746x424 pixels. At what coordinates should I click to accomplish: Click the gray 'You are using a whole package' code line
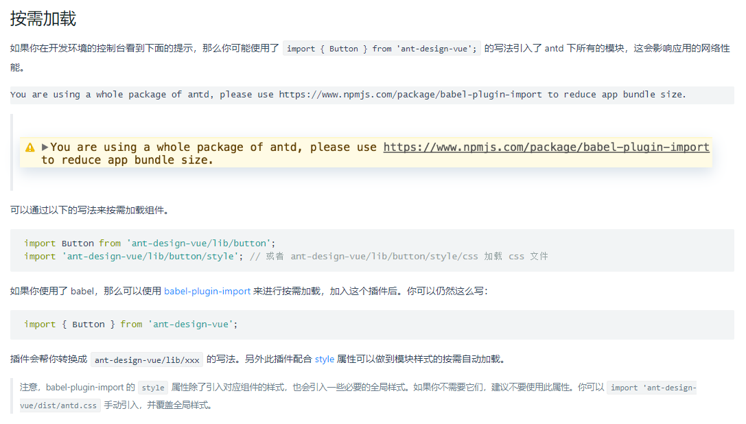click(348, 95)
